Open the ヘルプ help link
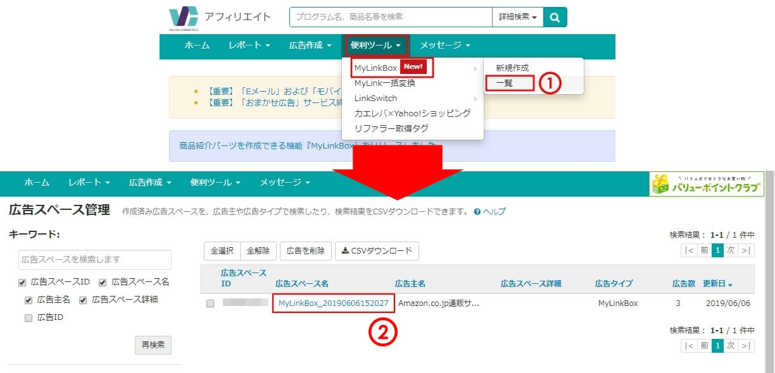Viewport: 775px width, 373px height. point(489,212)
